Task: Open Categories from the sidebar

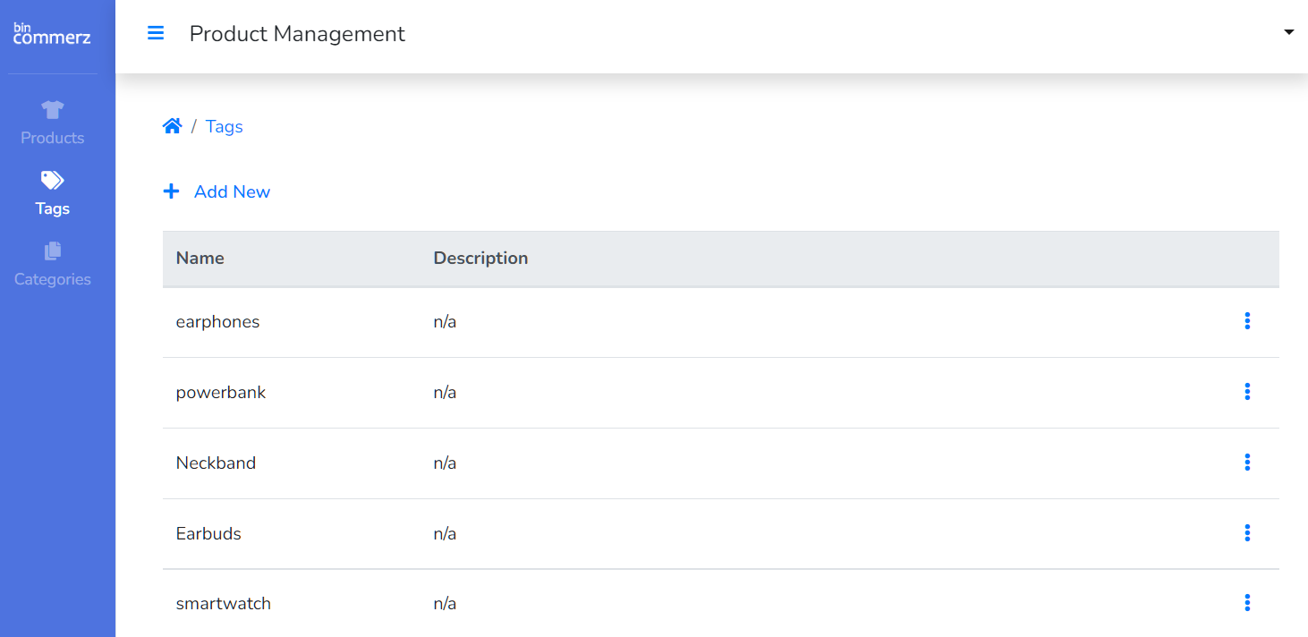Action: click(x=53, y=279)
